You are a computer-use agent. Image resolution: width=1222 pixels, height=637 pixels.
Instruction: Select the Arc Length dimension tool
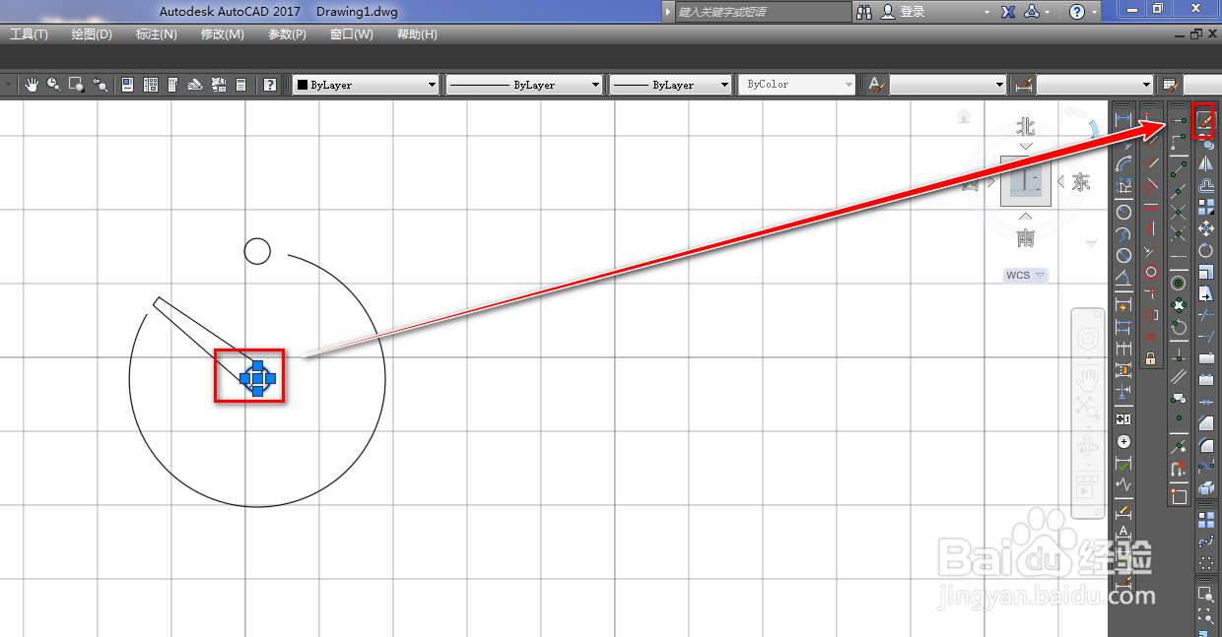tap(1123, 163)
